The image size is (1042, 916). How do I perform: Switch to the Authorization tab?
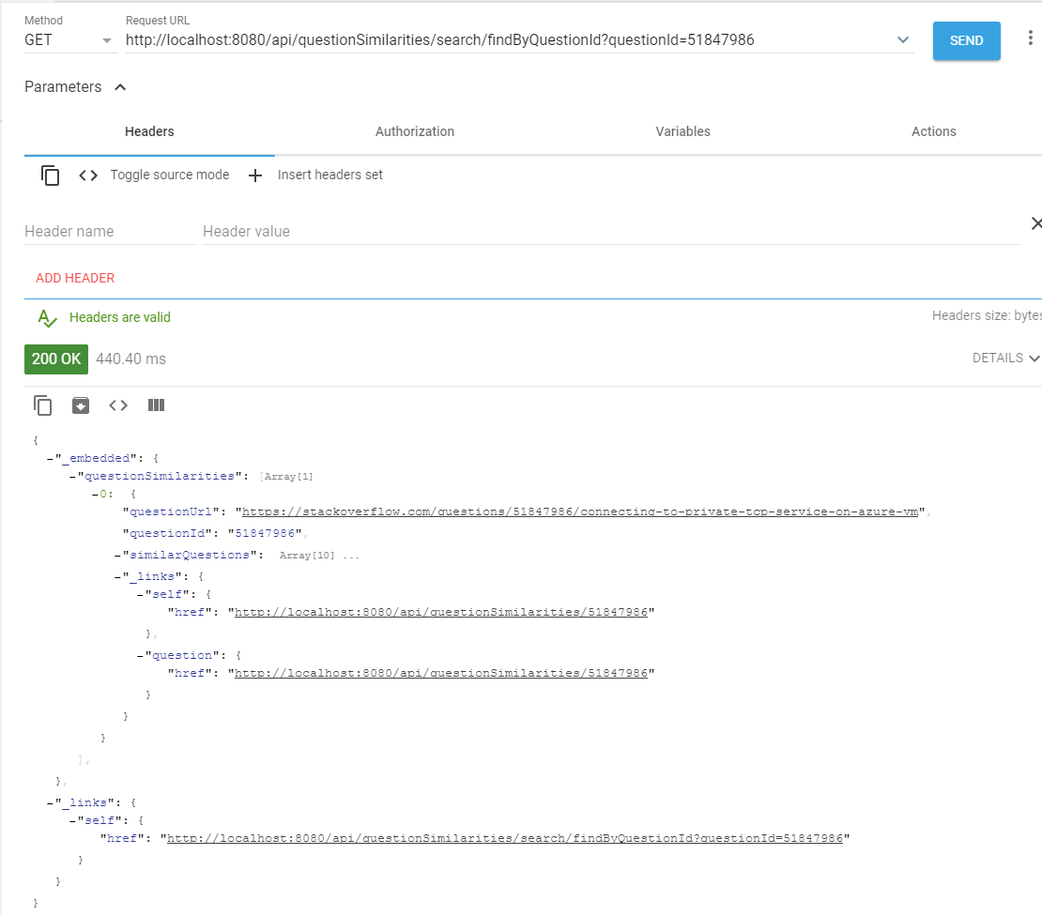415,131
